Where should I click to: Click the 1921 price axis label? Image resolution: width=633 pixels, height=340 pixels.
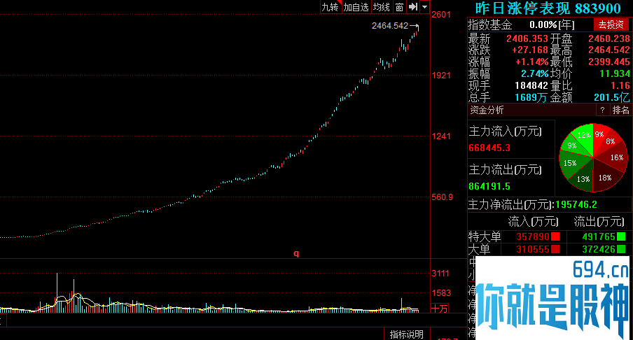click(x=441, y=76)
